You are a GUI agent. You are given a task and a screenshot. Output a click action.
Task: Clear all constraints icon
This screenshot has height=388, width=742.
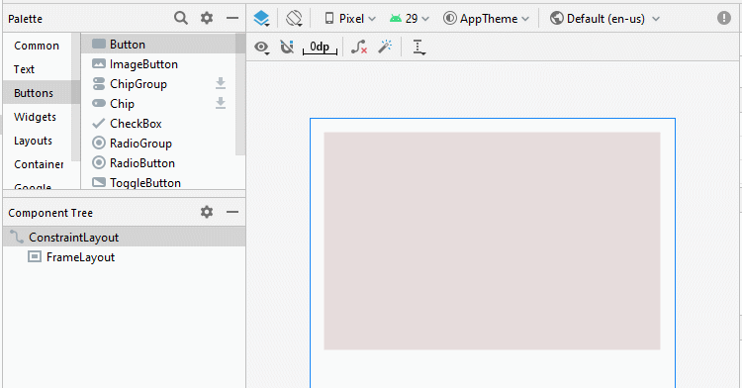[359, 47]
